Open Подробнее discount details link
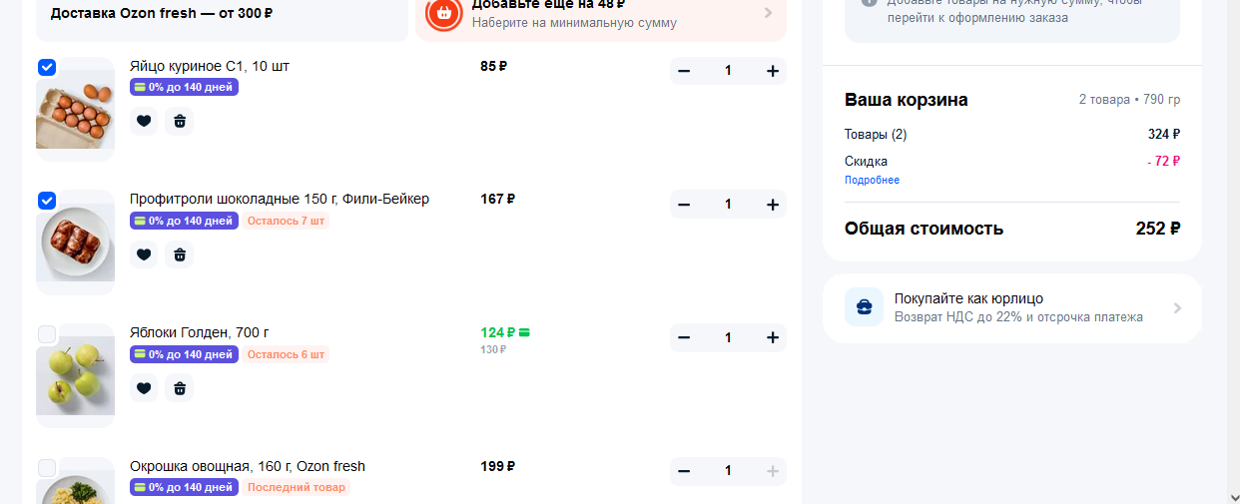Viewport: 1240px width, 504px height. pos(872,180)
